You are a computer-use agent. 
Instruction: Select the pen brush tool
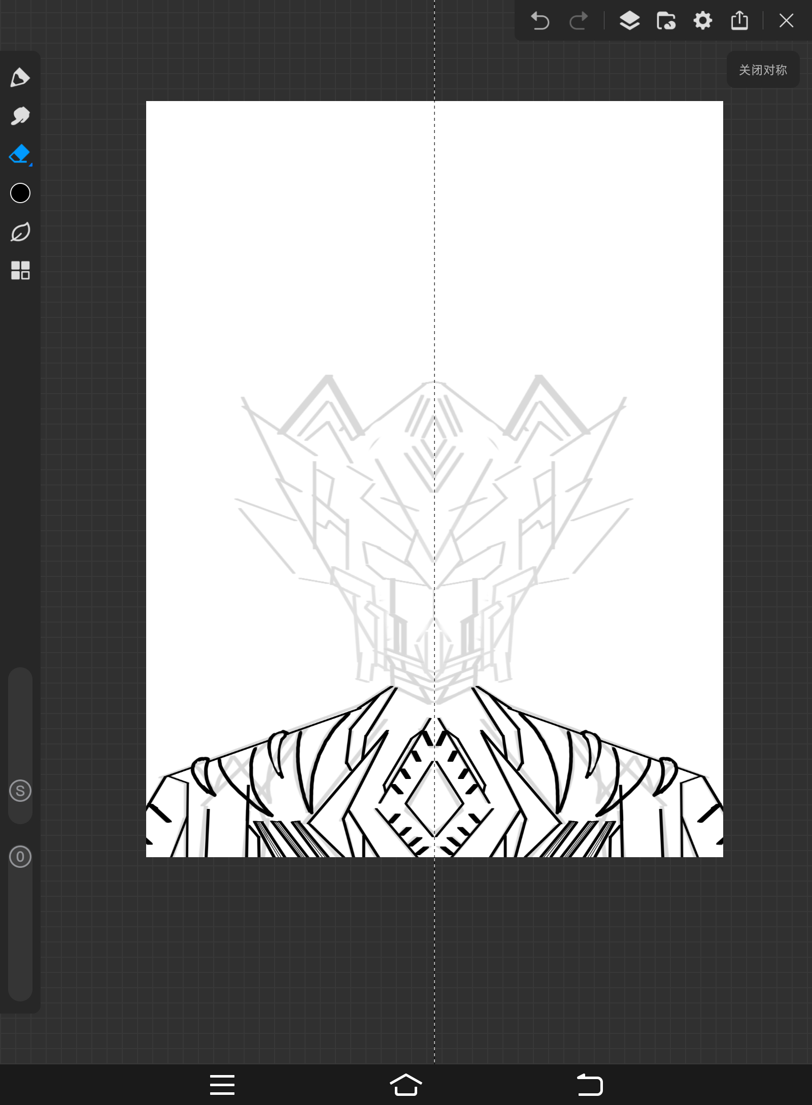click(x=20, y=77)
